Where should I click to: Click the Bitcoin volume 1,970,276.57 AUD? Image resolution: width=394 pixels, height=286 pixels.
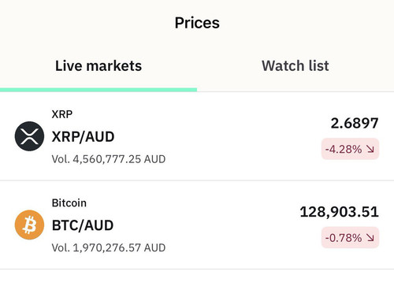tap(109, 247)
